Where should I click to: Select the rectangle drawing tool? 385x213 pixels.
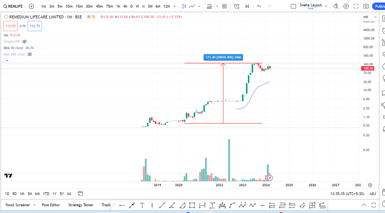tap(192, 205)
